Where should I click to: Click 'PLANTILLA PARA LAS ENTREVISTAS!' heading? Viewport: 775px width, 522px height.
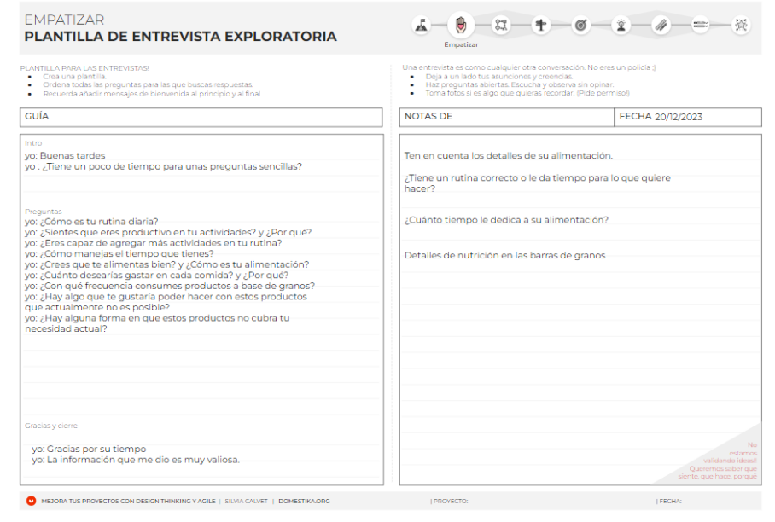click(84, 68)
